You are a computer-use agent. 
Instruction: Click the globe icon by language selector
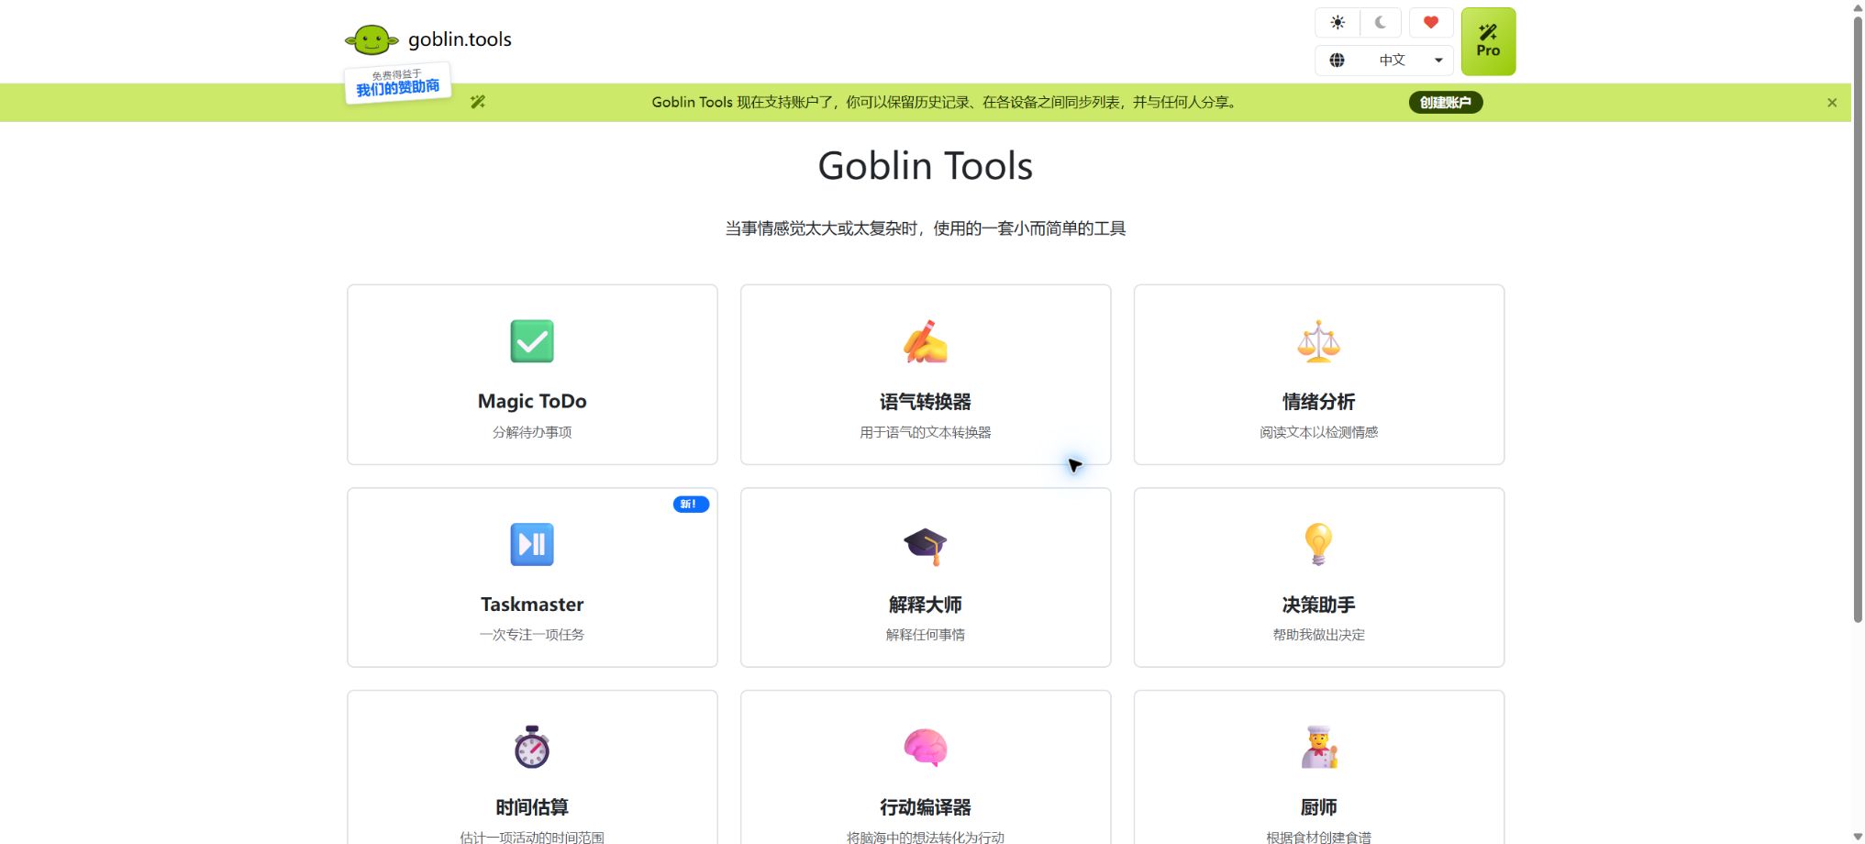tap(1338, 60)
